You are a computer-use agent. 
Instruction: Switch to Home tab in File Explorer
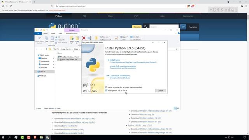46,33
